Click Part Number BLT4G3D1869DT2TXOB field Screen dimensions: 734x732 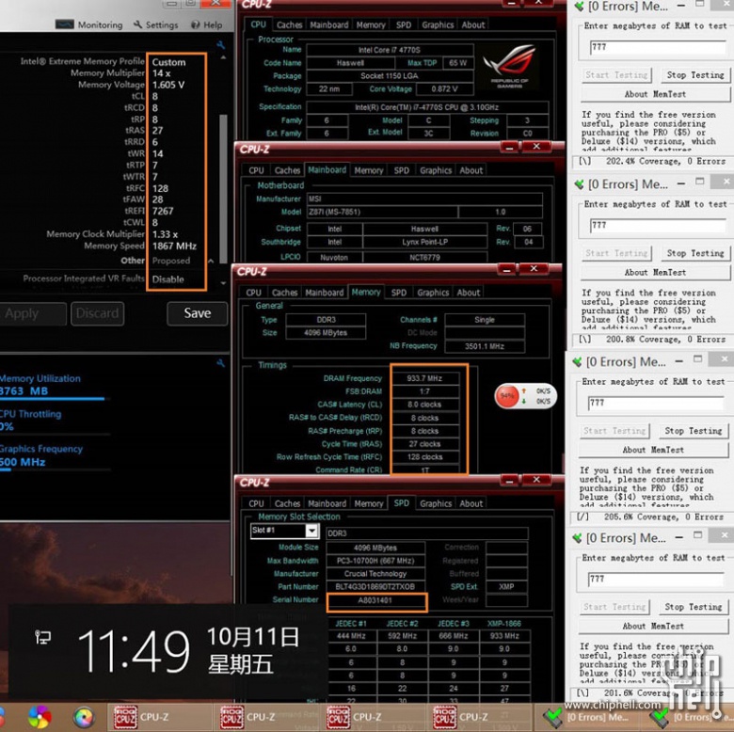click(375, 587)
